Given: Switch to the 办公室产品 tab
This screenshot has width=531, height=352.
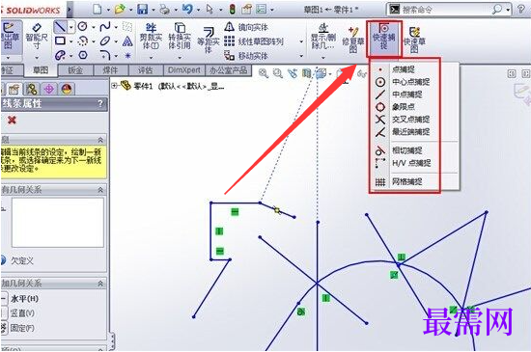Looking at the screenshot, I should 228,70.
